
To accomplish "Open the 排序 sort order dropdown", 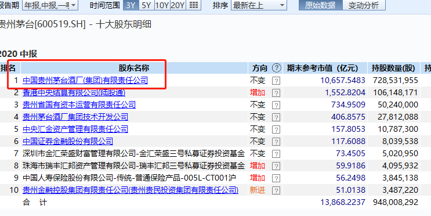I will pos(259,5).
